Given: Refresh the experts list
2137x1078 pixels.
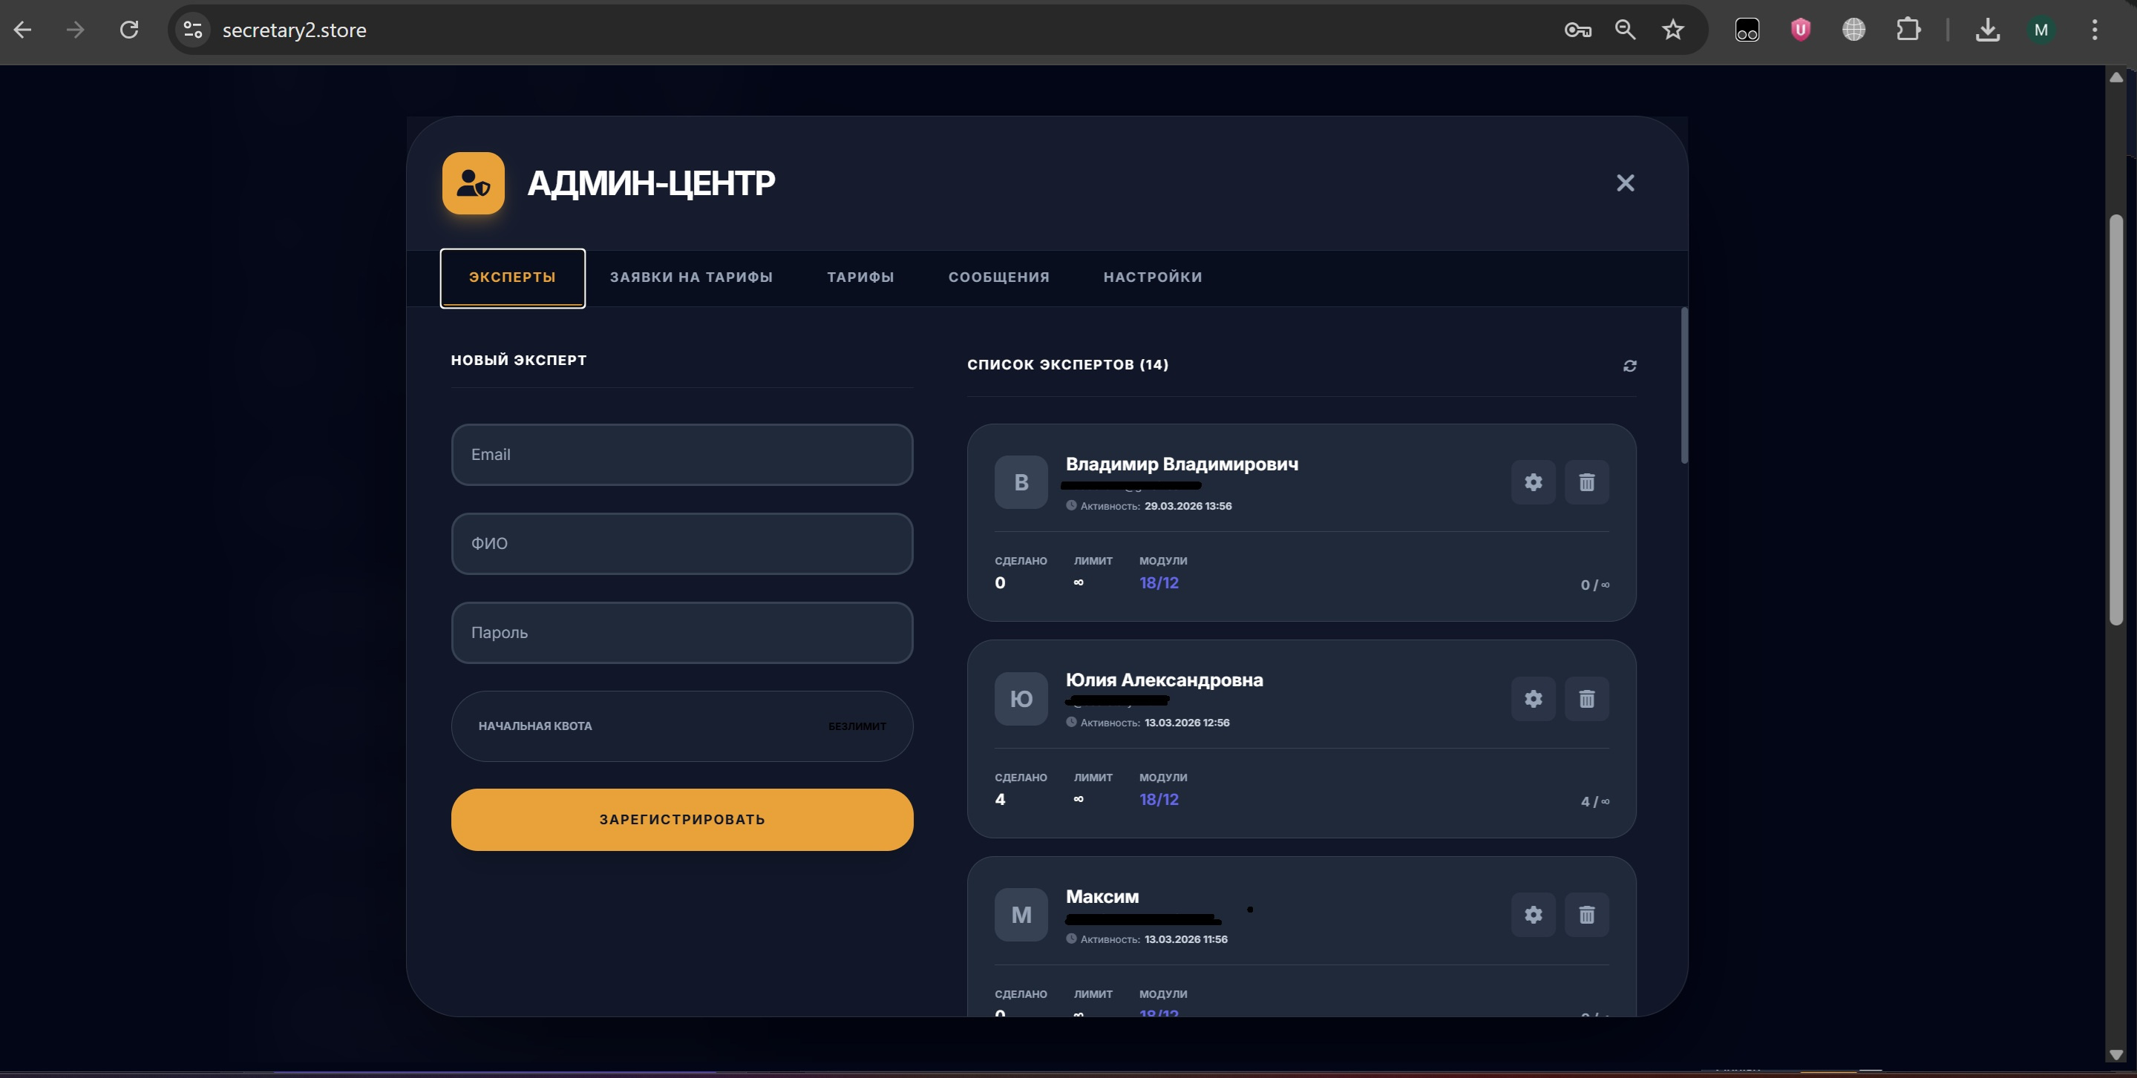Looking at the screenshot, I should pos(1629,366).
